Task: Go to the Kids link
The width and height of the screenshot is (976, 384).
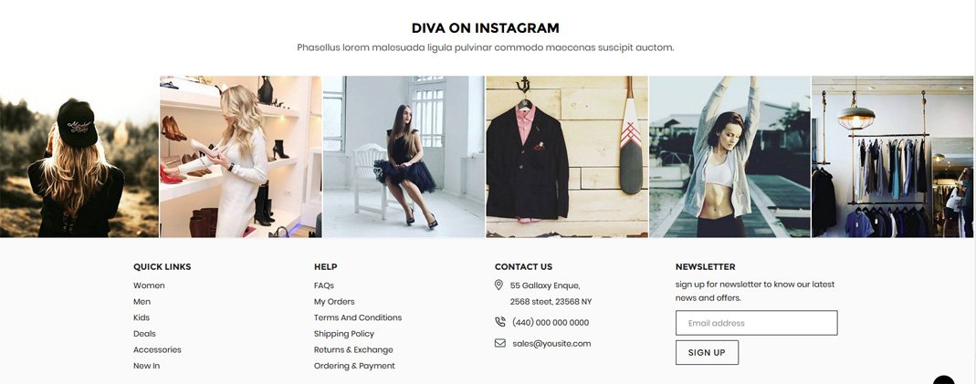Action: [142, 317]
